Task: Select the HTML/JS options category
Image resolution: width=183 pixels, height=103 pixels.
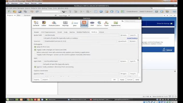Action: pyautogui.click(x=84, y=23)
